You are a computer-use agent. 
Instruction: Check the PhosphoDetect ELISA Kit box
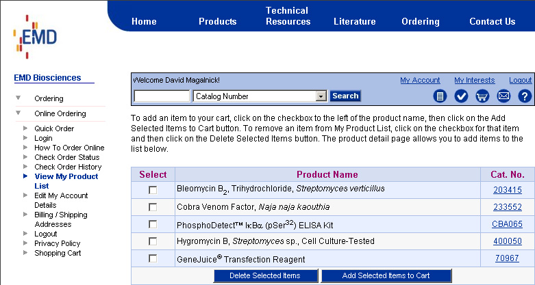(x=153, y=224)
